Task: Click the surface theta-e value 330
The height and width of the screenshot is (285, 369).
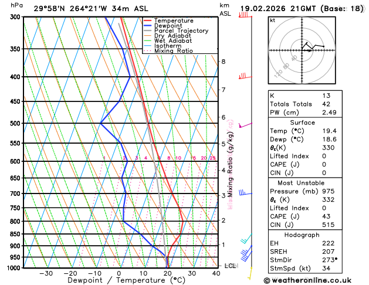Action: (329, 148)
